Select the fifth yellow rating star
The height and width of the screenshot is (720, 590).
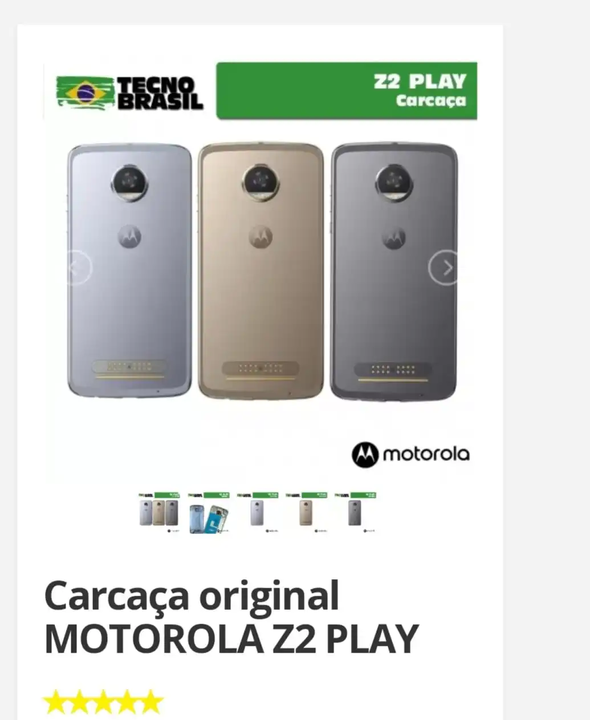tap(151, 702)
